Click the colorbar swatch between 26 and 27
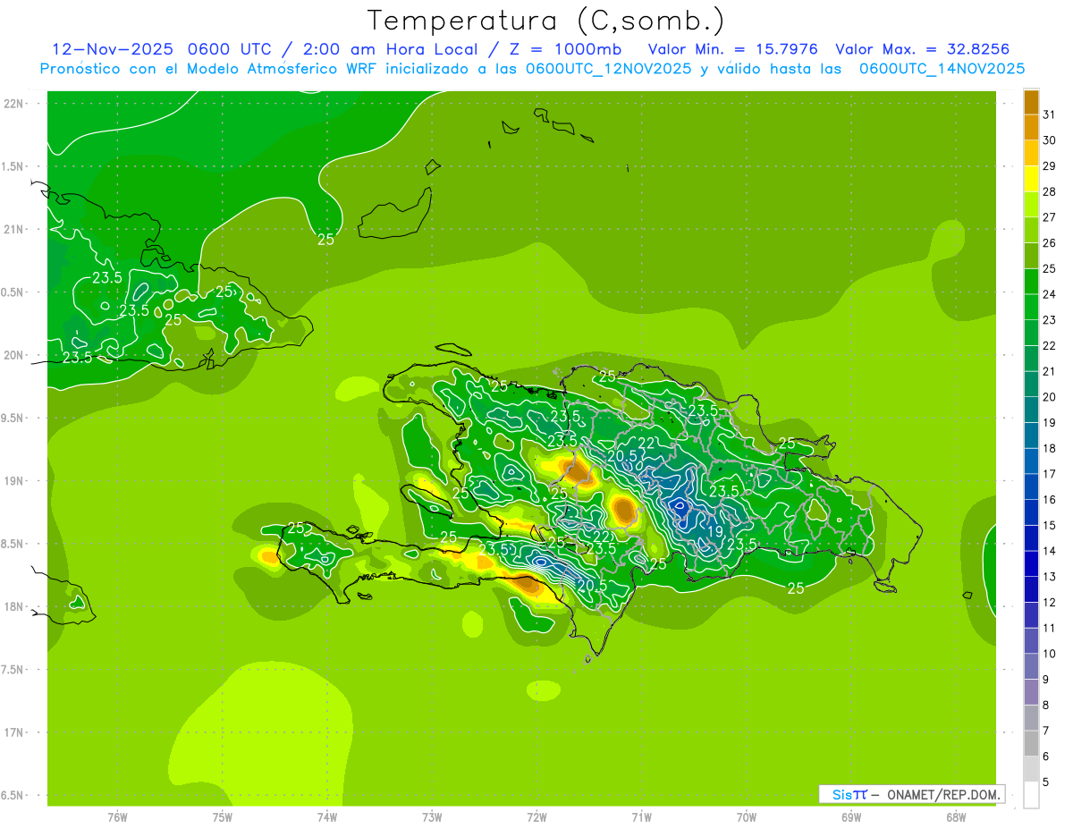Viewport: 1073px width, 829px height. coord(1031,230)
